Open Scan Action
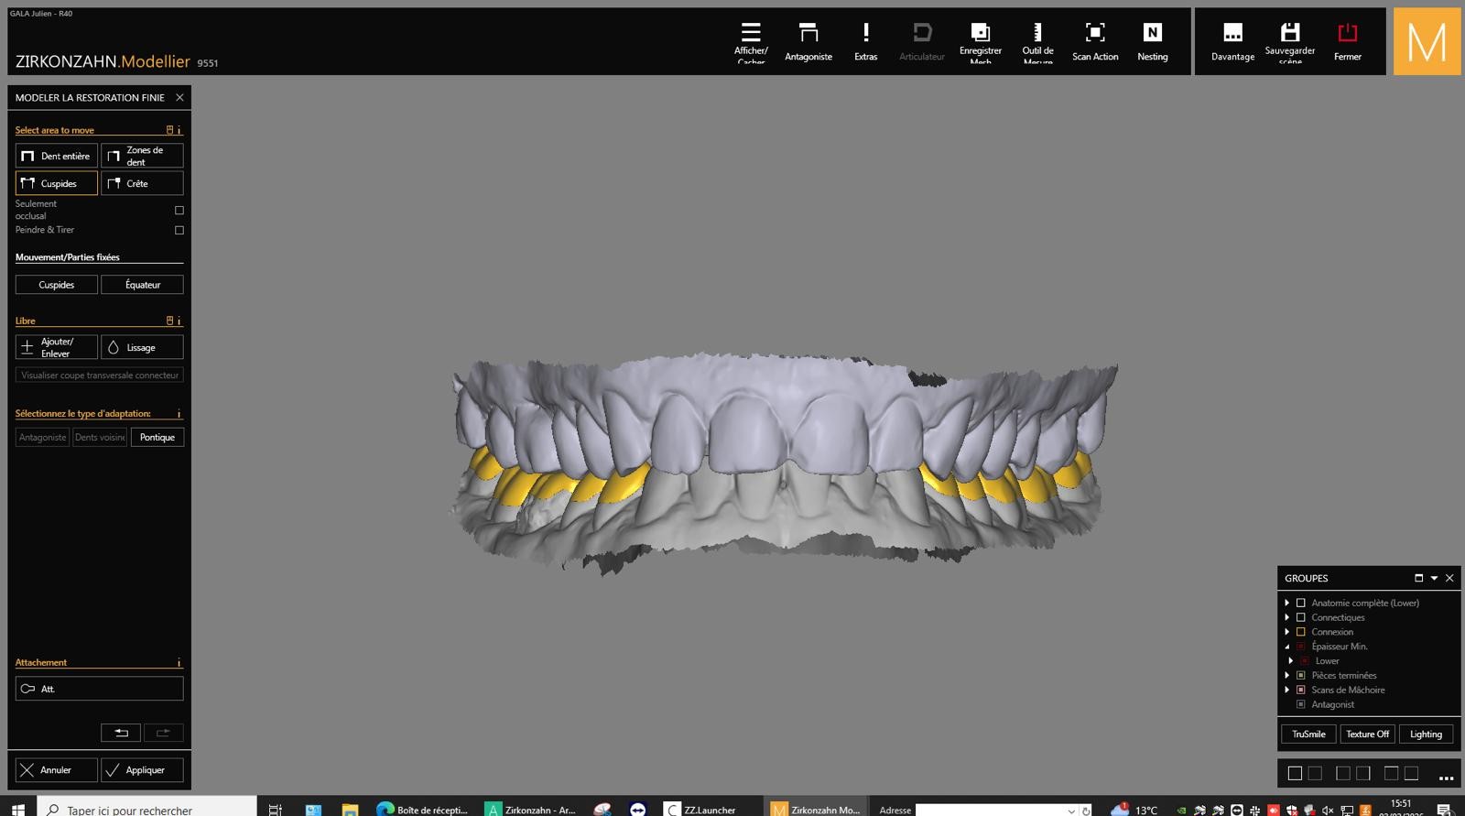 (1095, 42)
